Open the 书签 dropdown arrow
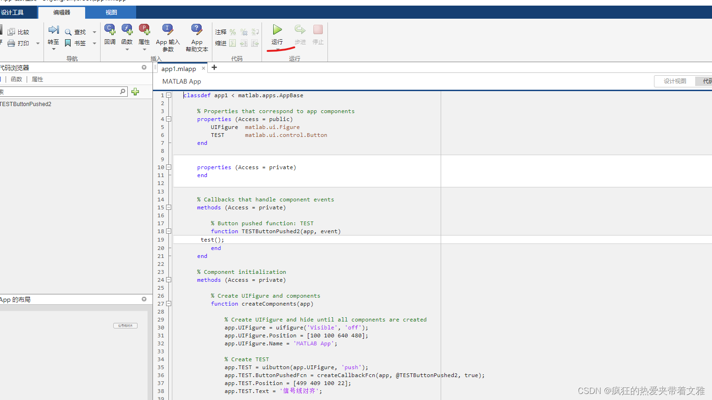 [x=94, y=43]
